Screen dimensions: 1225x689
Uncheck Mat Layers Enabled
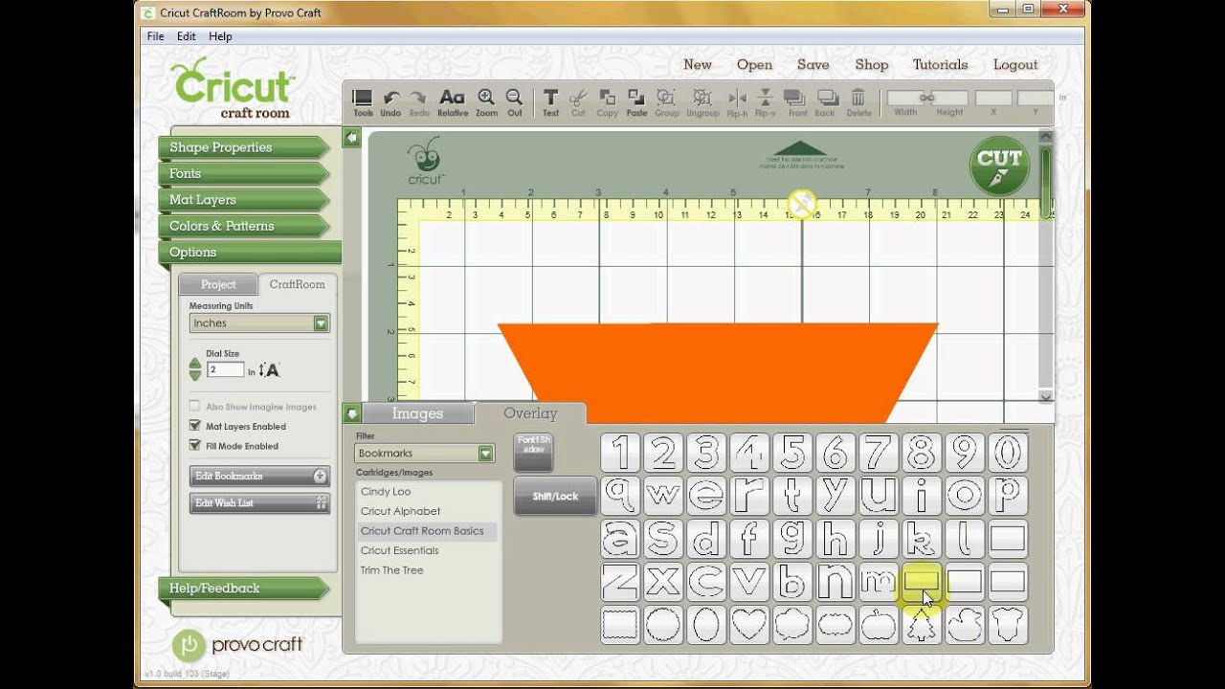tap(195, 426)
